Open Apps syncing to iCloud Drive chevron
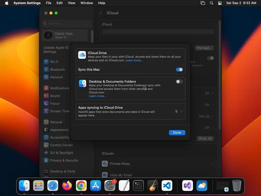 [x=181, y=111]
